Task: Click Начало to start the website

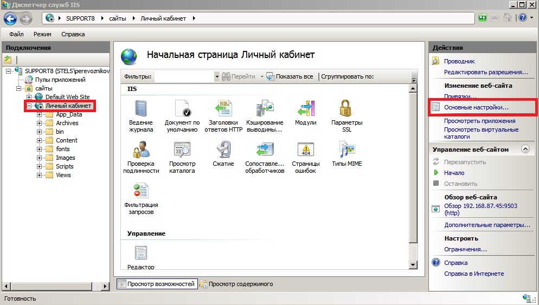Action: pos(454,173)
